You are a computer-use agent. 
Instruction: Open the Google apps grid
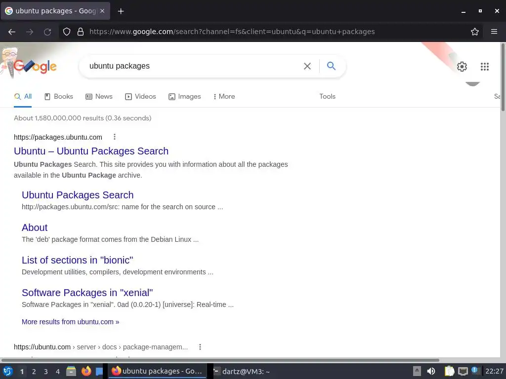coord(484,67)
